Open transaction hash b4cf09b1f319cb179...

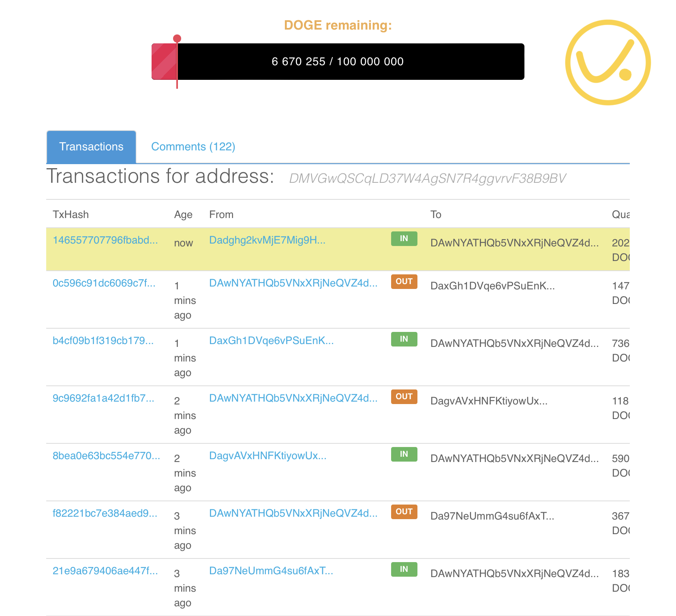[x=103, y=340]
